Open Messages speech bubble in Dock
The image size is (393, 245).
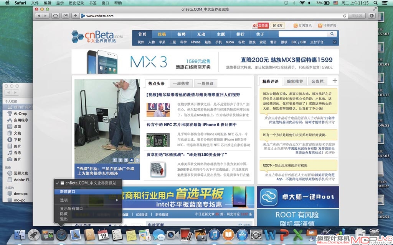coord(159,235)
